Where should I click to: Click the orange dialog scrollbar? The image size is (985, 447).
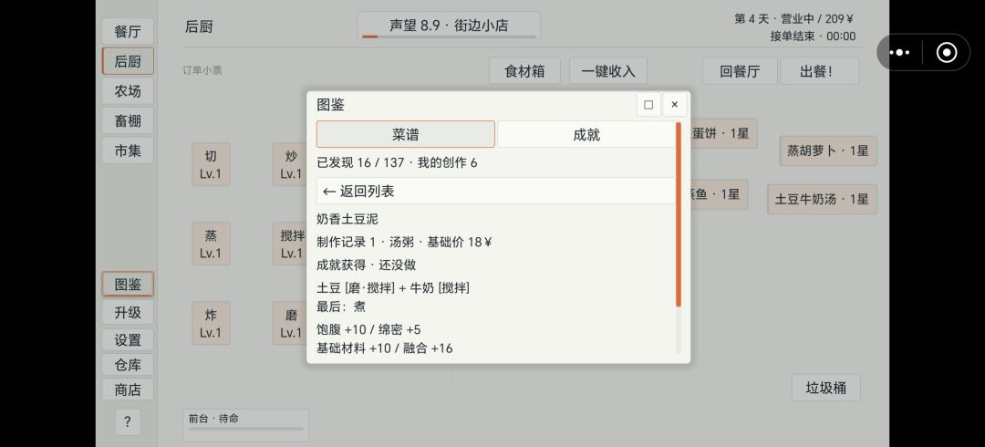[679, 214]
